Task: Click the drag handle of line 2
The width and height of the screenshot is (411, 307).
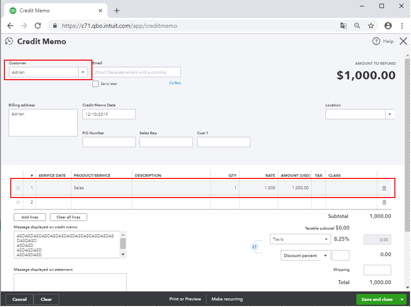Action: click(x=18, y=202)
